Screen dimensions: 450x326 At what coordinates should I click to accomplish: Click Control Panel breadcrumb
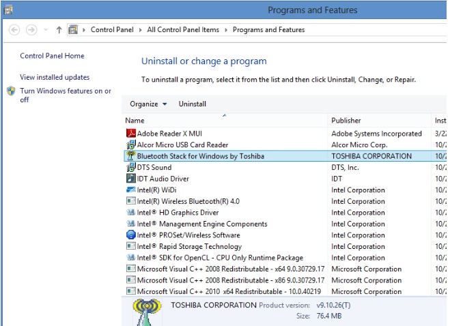tap(112, 30)
